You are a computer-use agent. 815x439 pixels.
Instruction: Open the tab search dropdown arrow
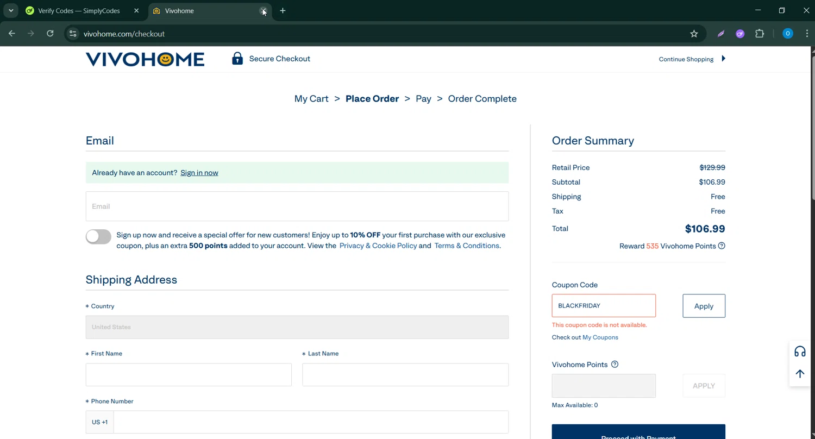[x=11, y=11]
